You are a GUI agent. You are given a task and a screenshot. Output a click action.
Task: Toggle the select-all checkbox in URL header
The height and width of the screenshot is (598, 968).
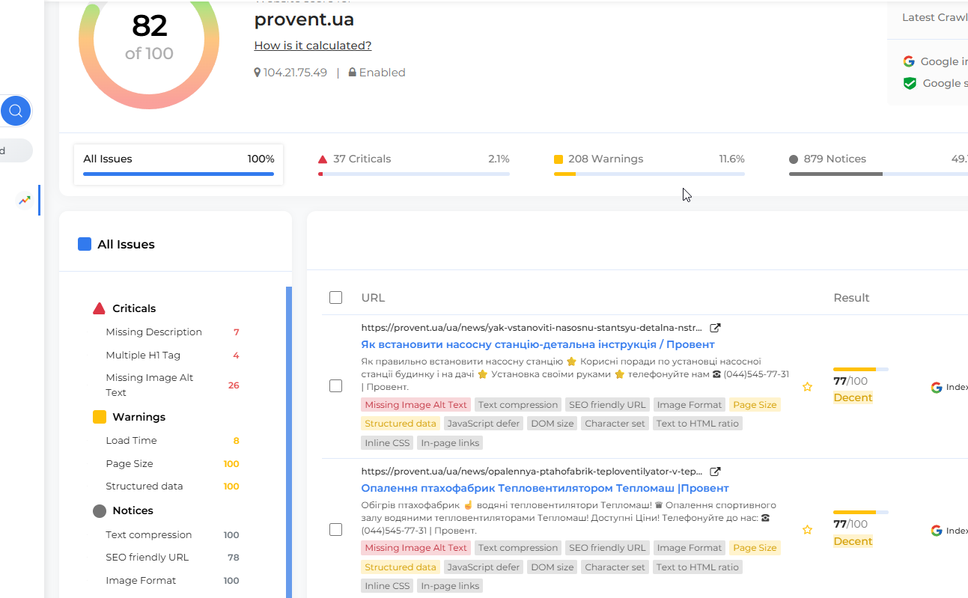[335, 298]
